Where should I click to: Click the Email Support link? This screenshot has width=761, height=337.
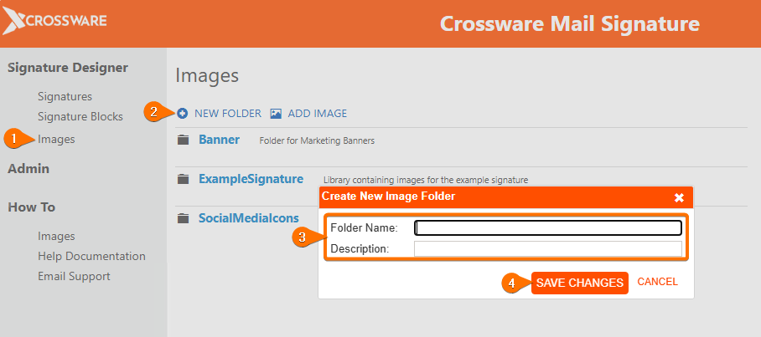click(x=74, y=276)
